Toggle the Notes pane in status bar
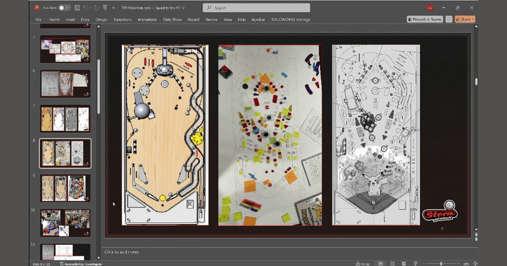The width and height of the screenshot is (507, 266). [x=362, y=264]
